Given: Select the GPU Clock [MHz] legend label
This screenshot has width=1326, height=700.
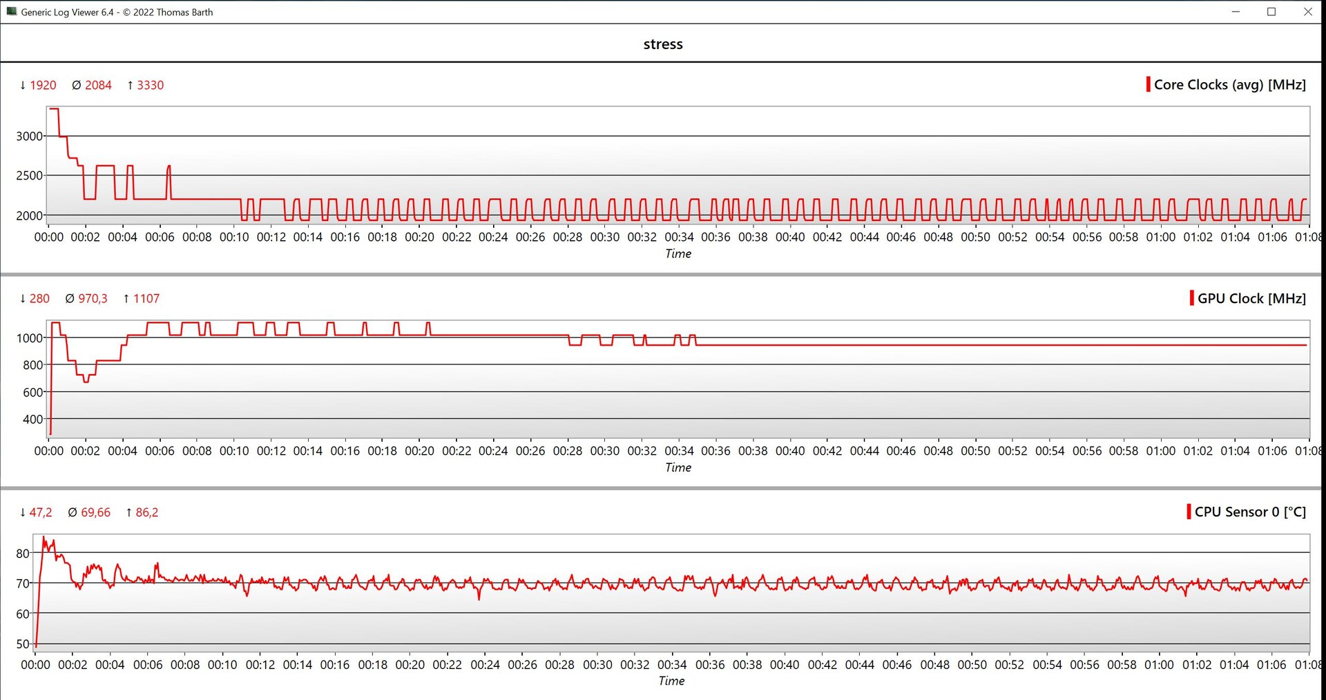Looking at the screenshot, I should point(1251,298).
